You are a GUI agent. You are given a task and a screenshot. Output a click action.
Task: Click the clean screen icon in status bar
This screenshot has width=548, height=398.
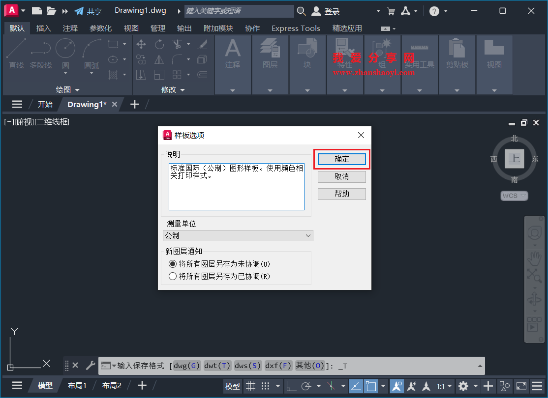click(521, 386)
